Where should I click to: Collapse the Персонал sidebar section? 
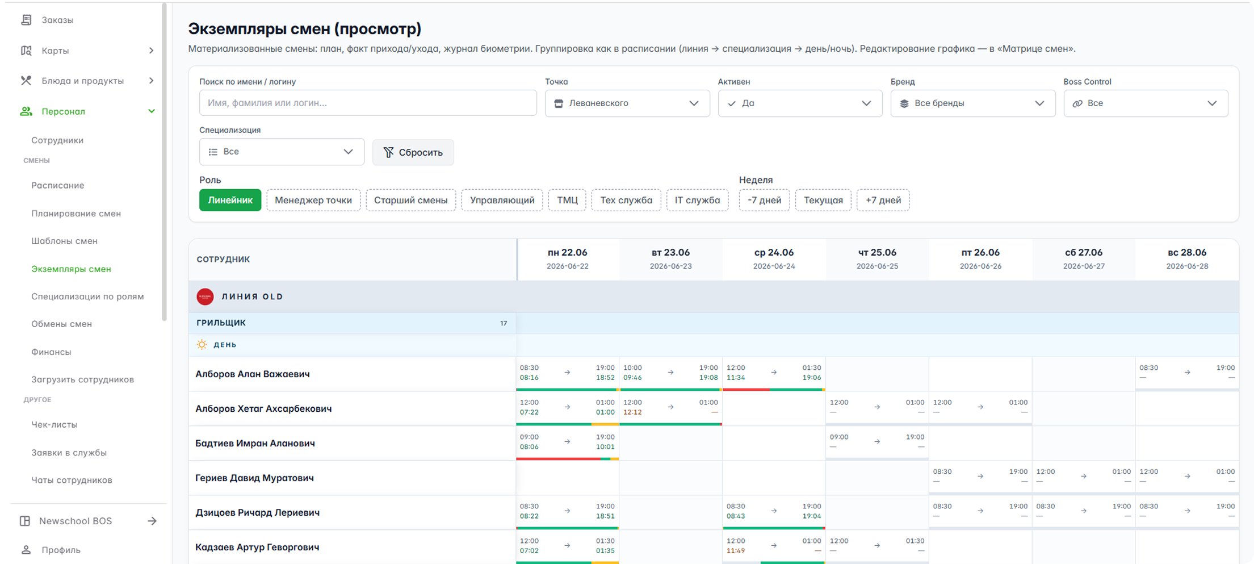(152, 111)
